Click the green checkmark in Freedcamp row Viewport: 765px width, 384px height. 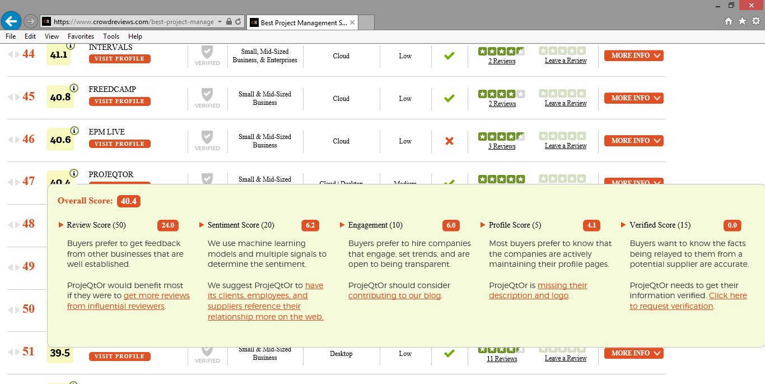coord(449,98)
